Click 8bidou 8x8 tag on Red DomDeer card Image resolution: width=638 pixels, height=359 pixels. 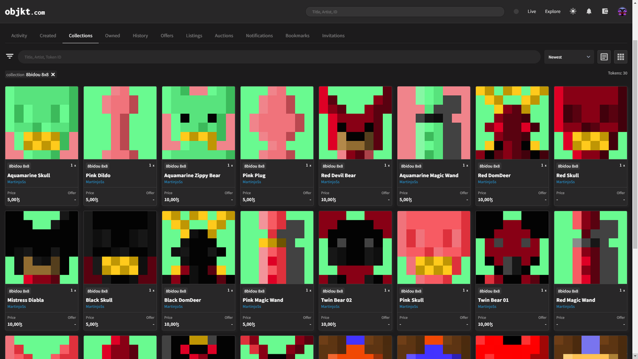489,166
